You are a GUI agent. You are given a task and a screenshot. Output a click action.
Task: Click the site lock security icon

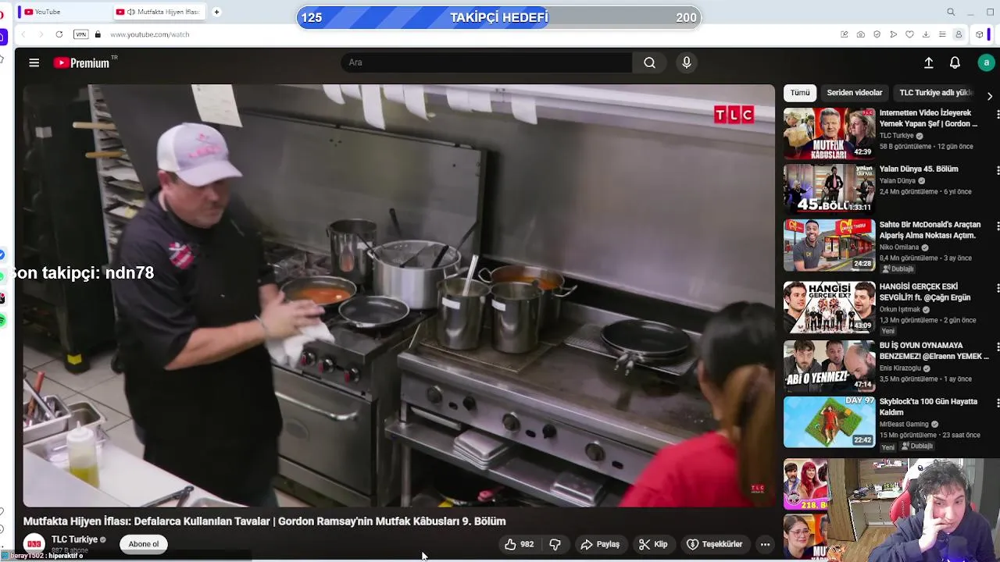click(98, 34)
